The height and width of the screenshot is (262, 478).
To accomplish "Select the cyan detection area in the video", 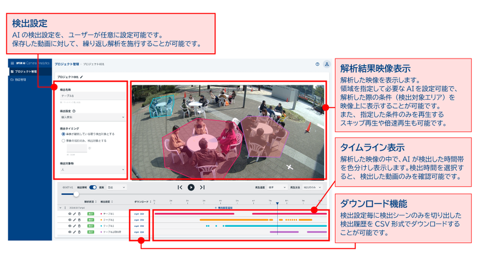I will tap(162, 107).
